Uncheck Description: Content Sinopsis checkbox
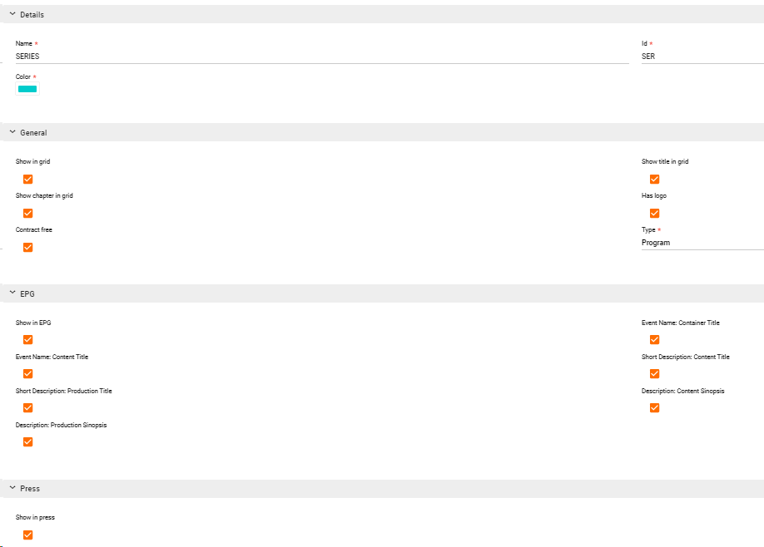The image size is (764, 547). coord(654,407)
